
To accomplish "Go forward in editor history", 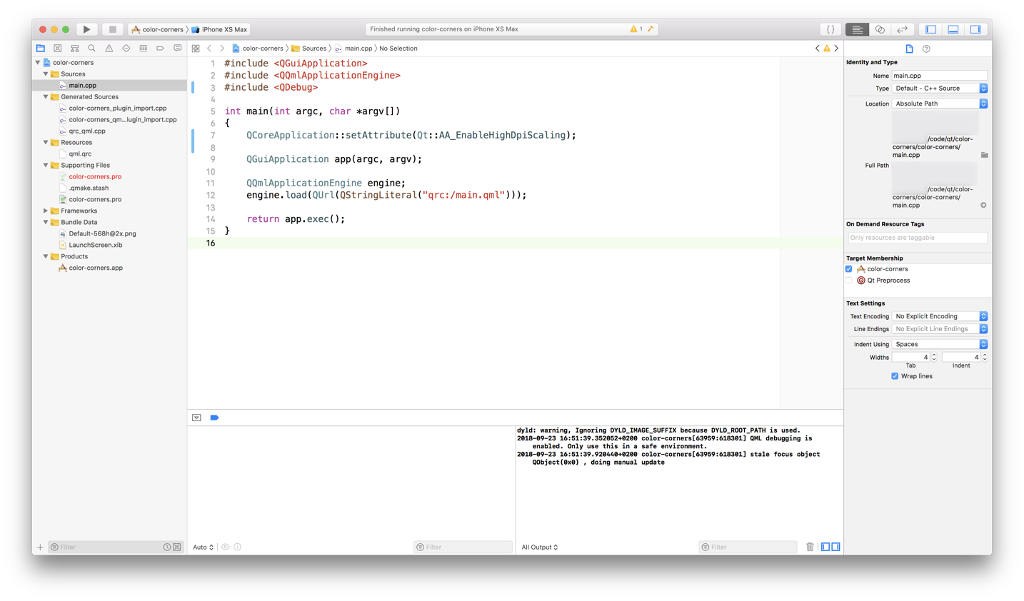I will (x=222, y=49).
